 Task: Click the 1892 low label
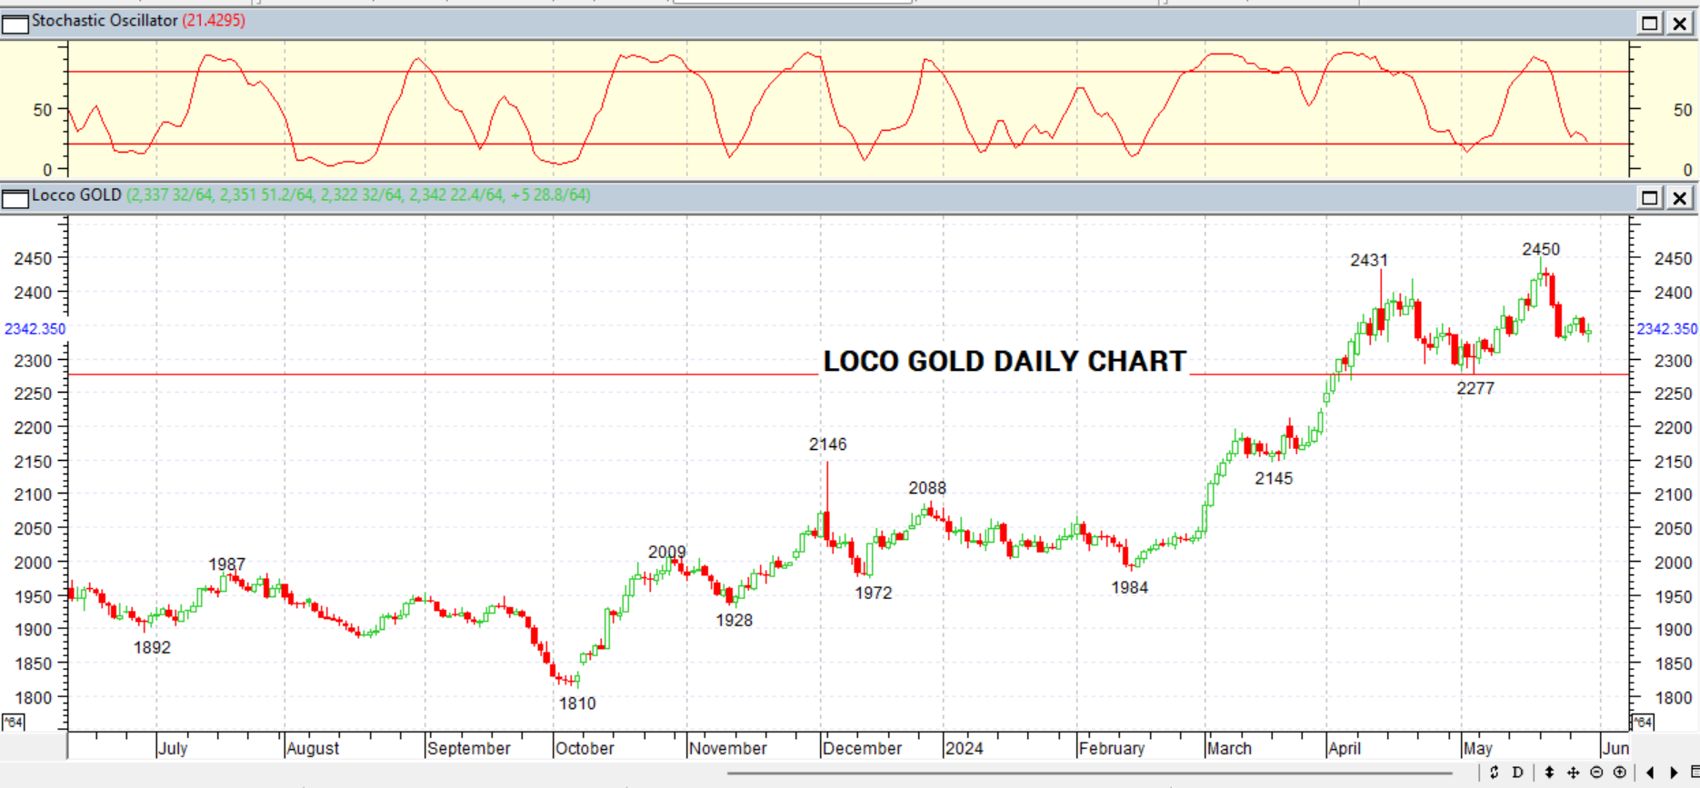coord(152,648)
